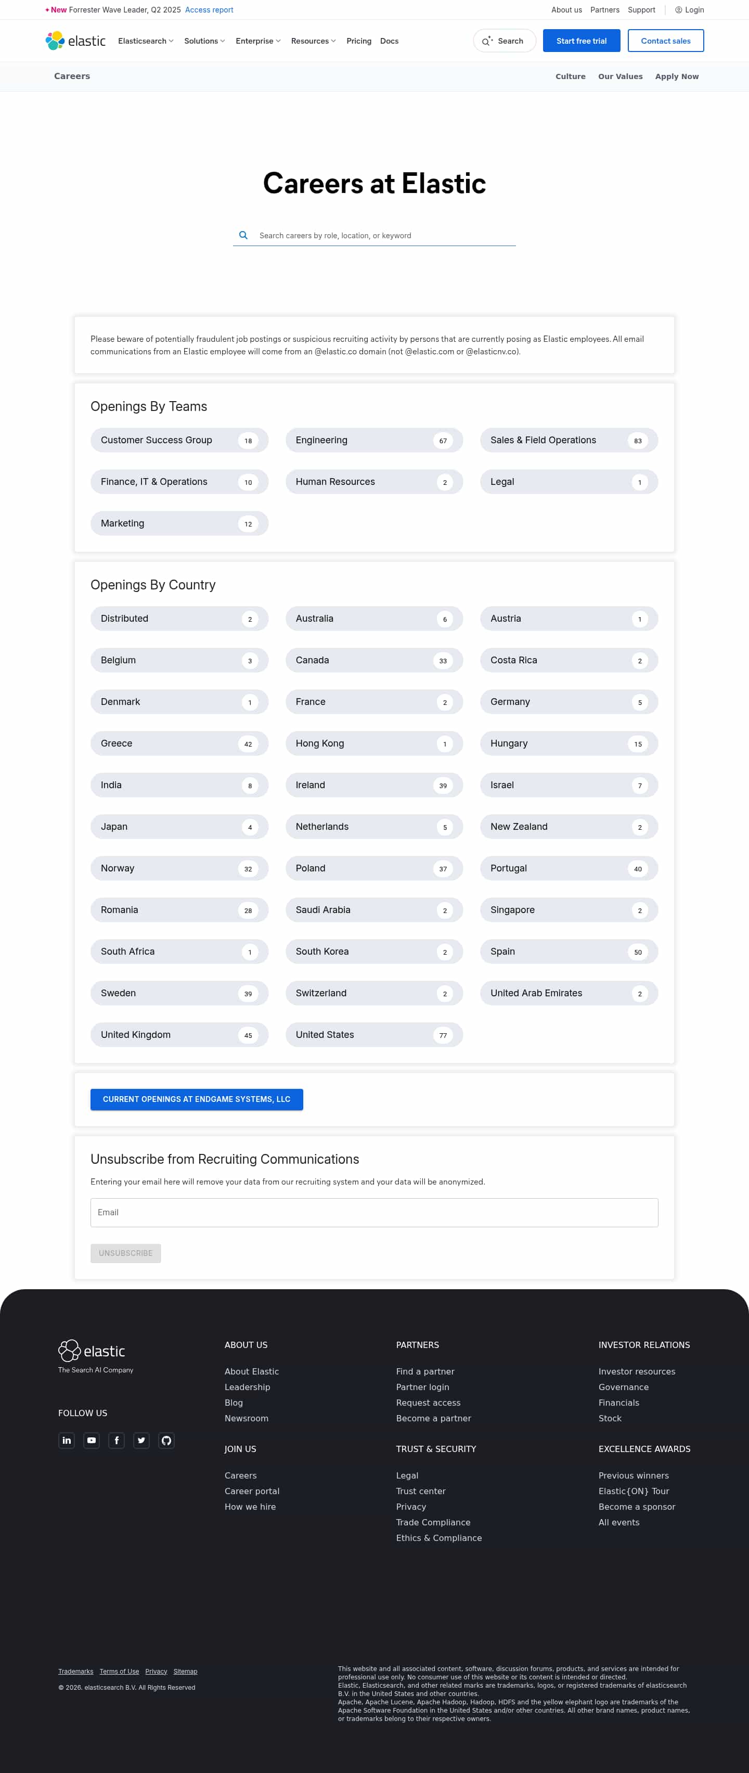749x1773 pixels.
Task: Click the Access report link
Action: [x=209, y=10]
